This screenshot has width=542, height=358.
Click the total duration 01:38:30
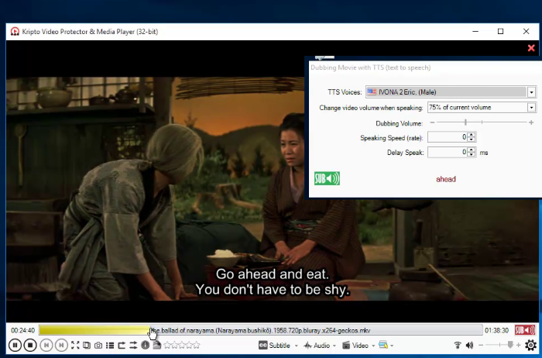pyautogui.click(x=497, y=330)
